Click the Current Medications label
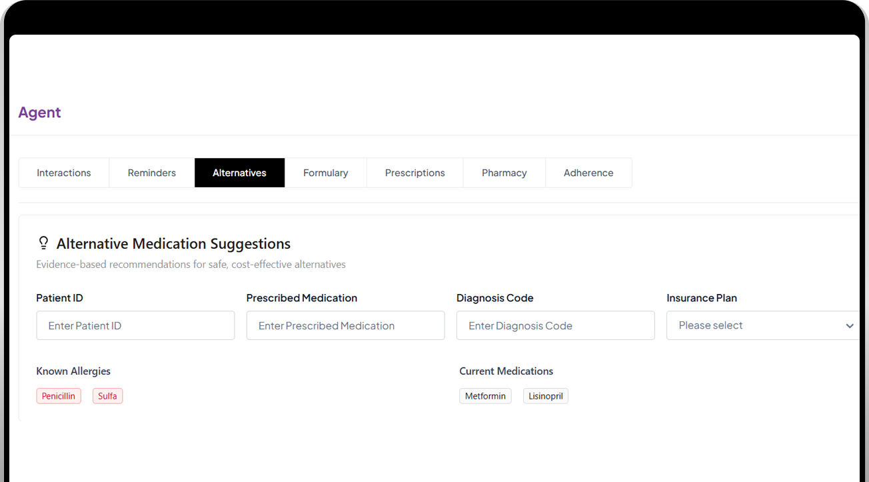Image resolution: width=869 pixels, height=482 pixels. pyautogui.click(x=506, y=371)
